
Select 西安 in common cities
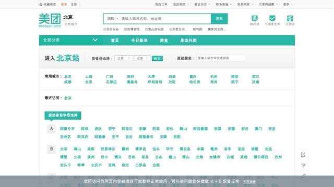[x=172, y=76]
